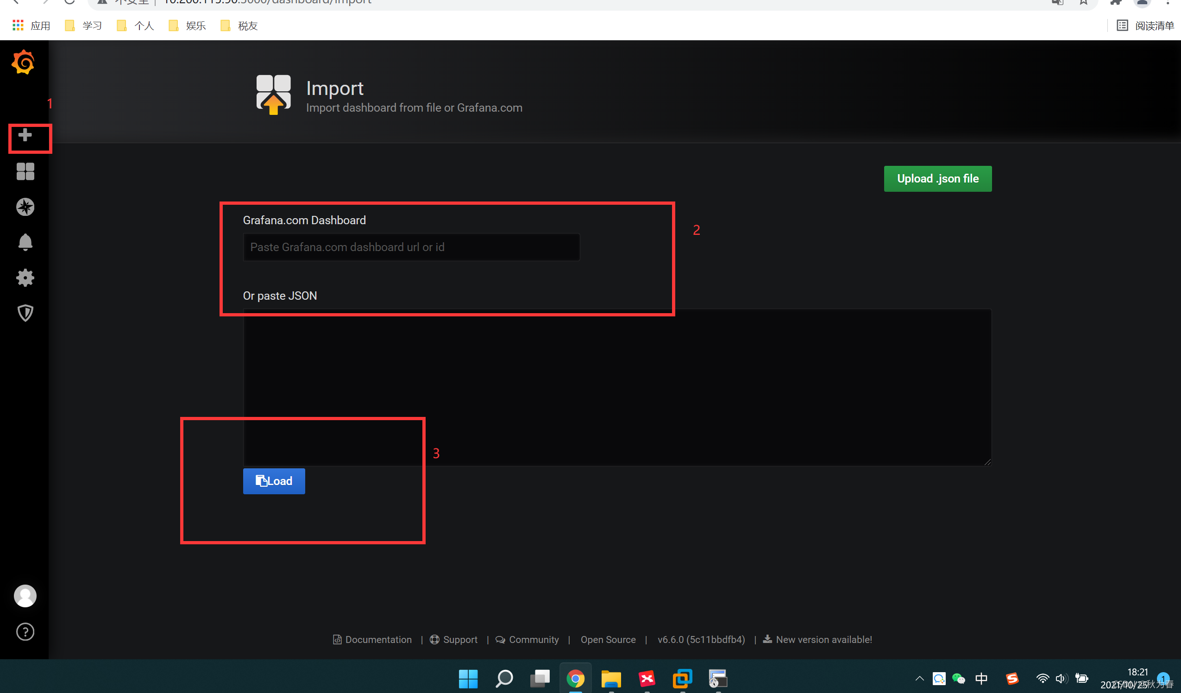This screenshot has width=1181, height=693.
Task: Open the Alerting bell icon
Action: pyautogui.click(x=25, y=242)
